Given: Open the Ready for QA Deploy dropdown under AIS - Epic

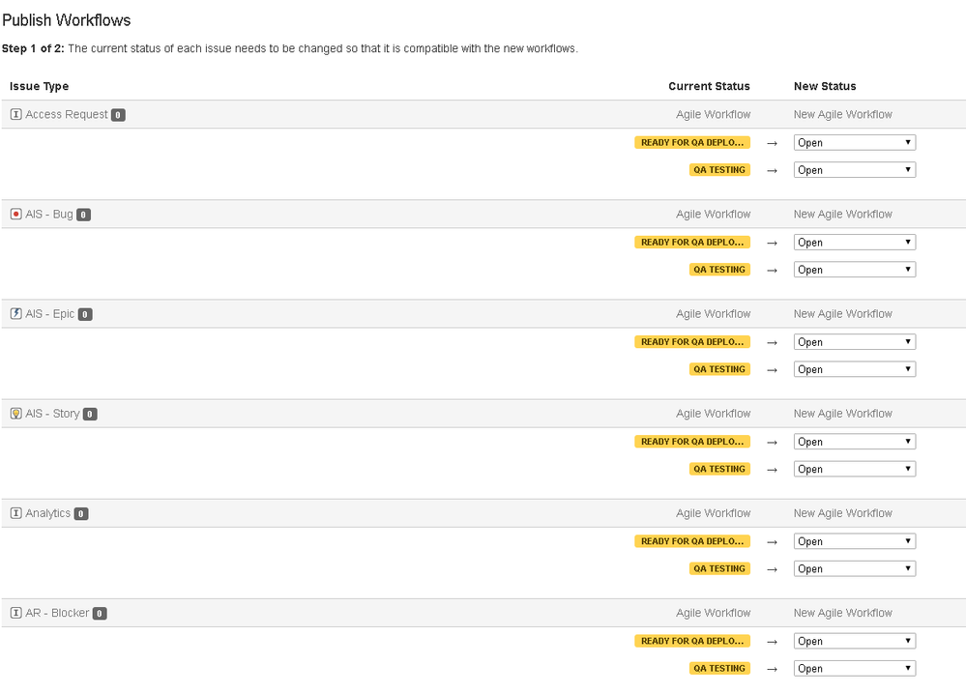Looking at the screenshot, I should tap(854, 341).
